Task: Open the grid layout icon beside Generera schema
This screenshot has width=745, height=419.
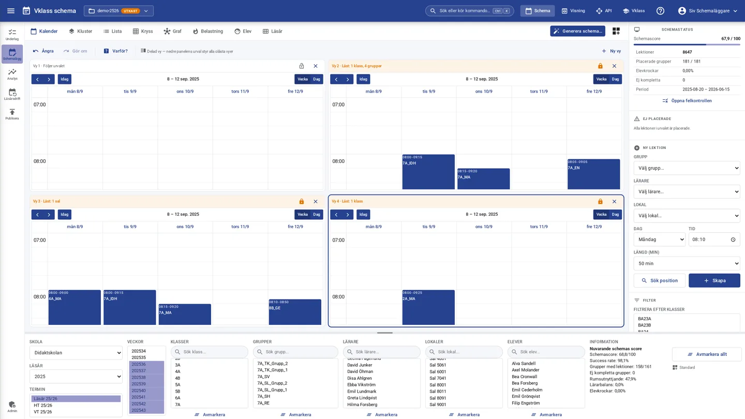Action: (x=616, y=31)
